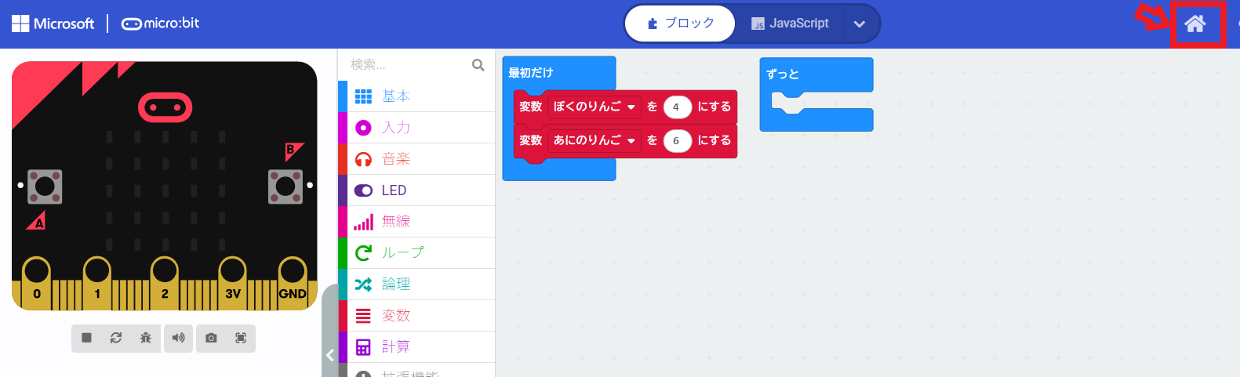
Task: Switch to the JavaScript editor tab
Action: coord(790,24)
